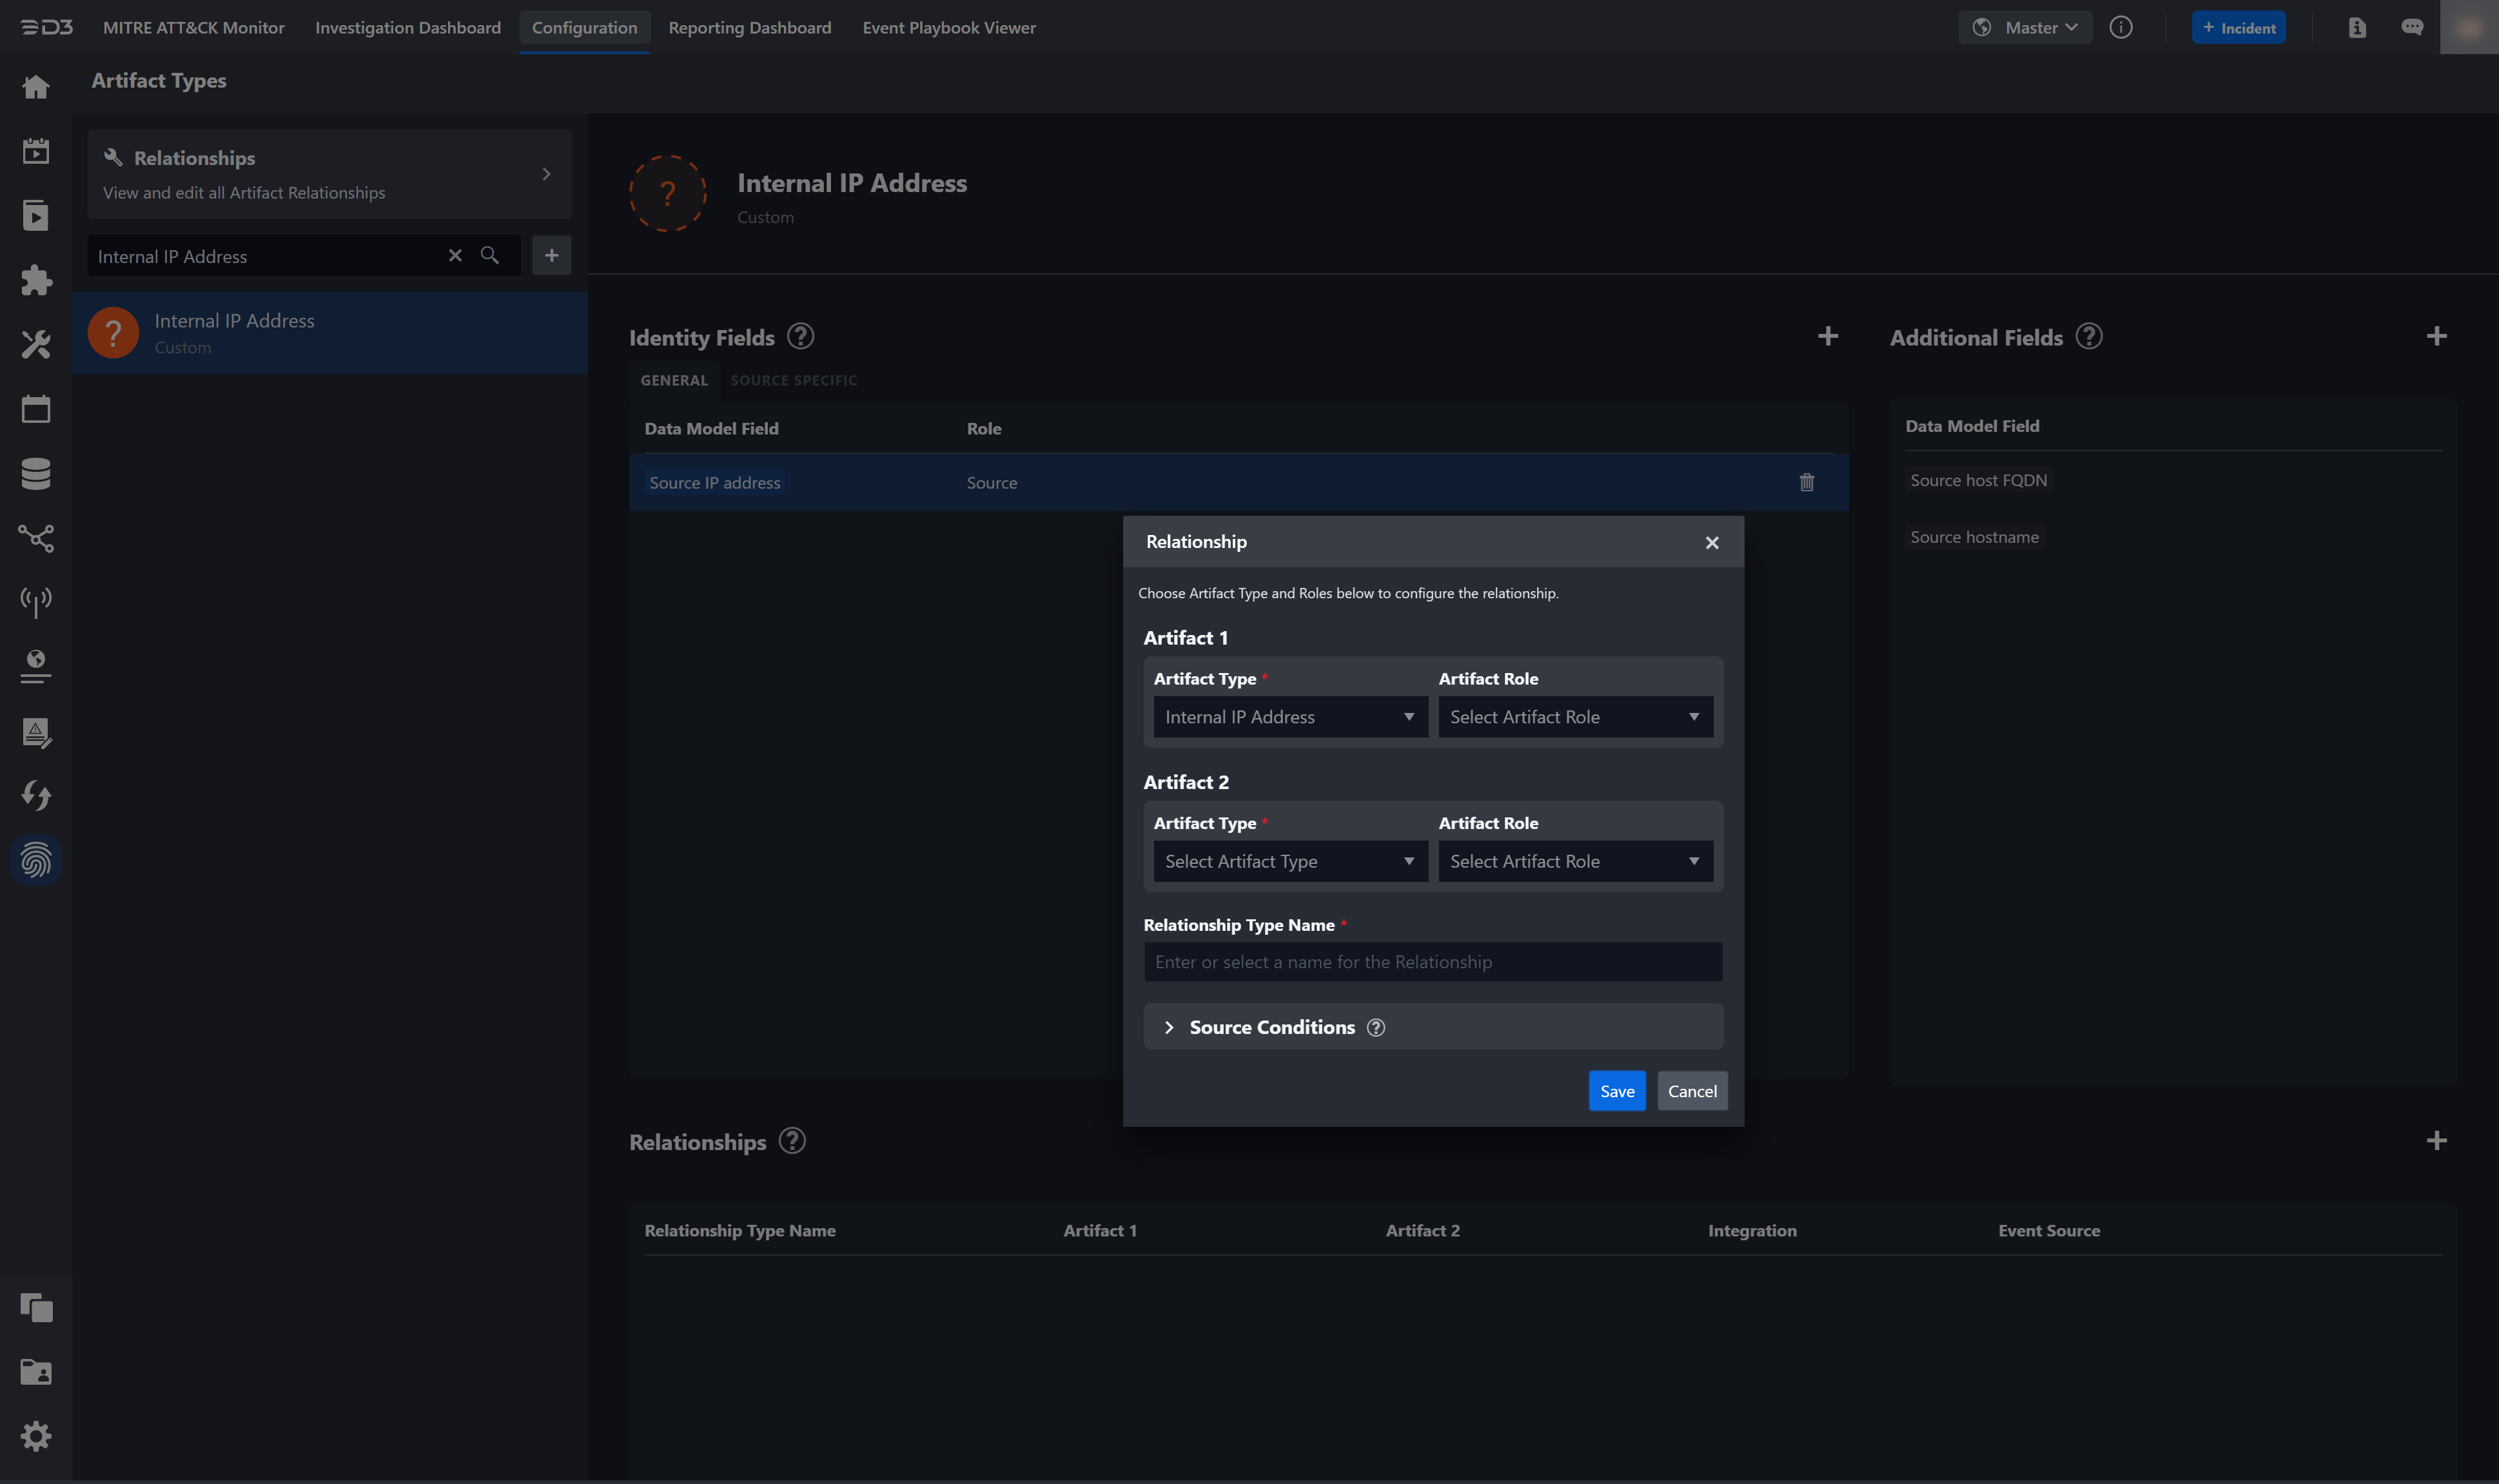Click the user avatar in top corner
Image resolution: width=2499 pixels, height=1484 pixels.
(x=2469, y=27)
